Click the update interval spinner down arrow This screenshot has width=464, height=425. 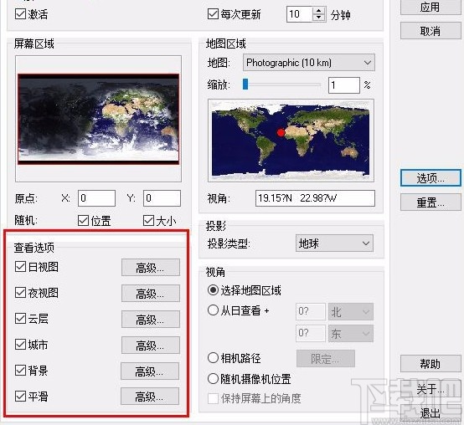[x=319, y=17]
